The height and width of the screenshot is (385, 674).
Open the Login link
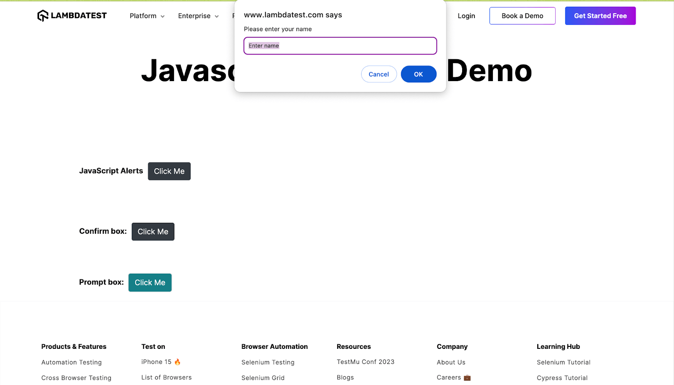coord(466,16)
